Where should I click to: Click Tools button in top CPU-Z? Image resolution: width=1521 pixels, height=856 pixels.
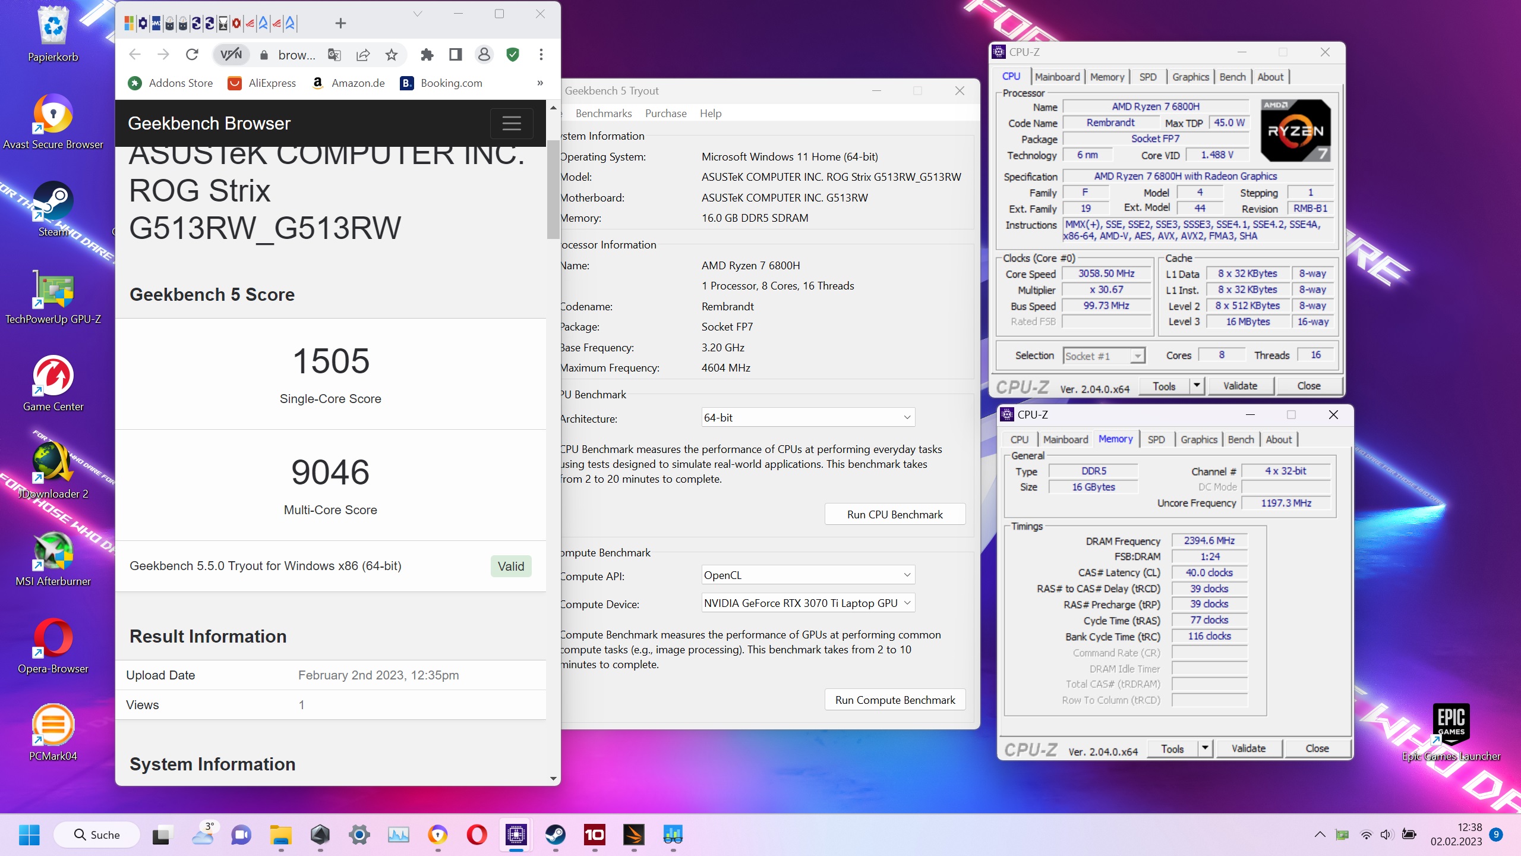pos(1164,386)
